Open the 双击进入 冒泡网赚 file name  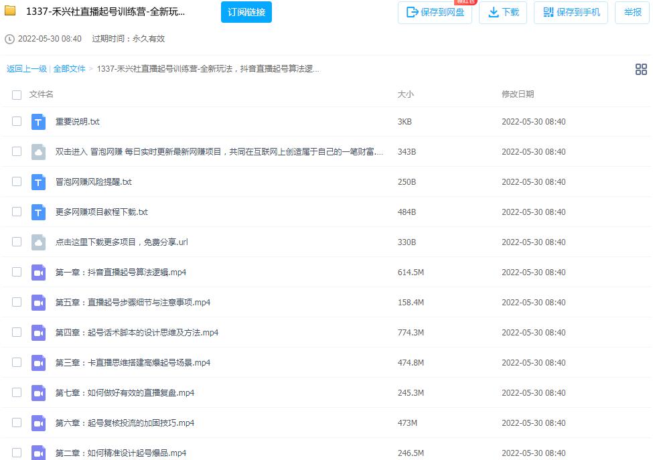[219, 152]
